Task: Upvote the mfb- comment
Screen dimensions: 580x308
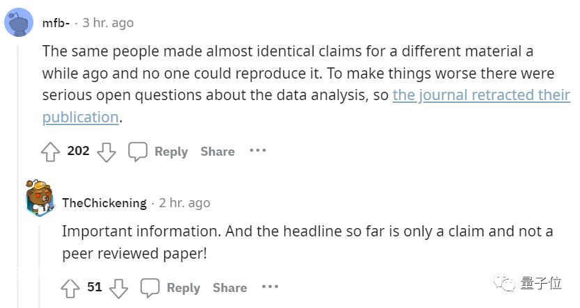Action: (50, 152)
